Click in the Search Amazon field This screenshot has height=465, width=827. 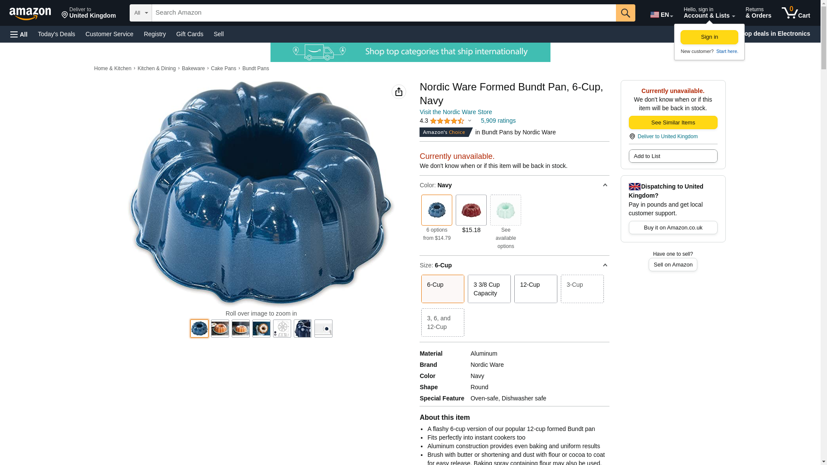point(383,13)
